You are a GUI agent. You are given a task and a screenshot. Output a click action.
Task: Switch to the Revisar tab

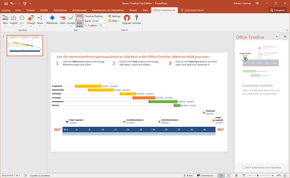coord(133,10)
